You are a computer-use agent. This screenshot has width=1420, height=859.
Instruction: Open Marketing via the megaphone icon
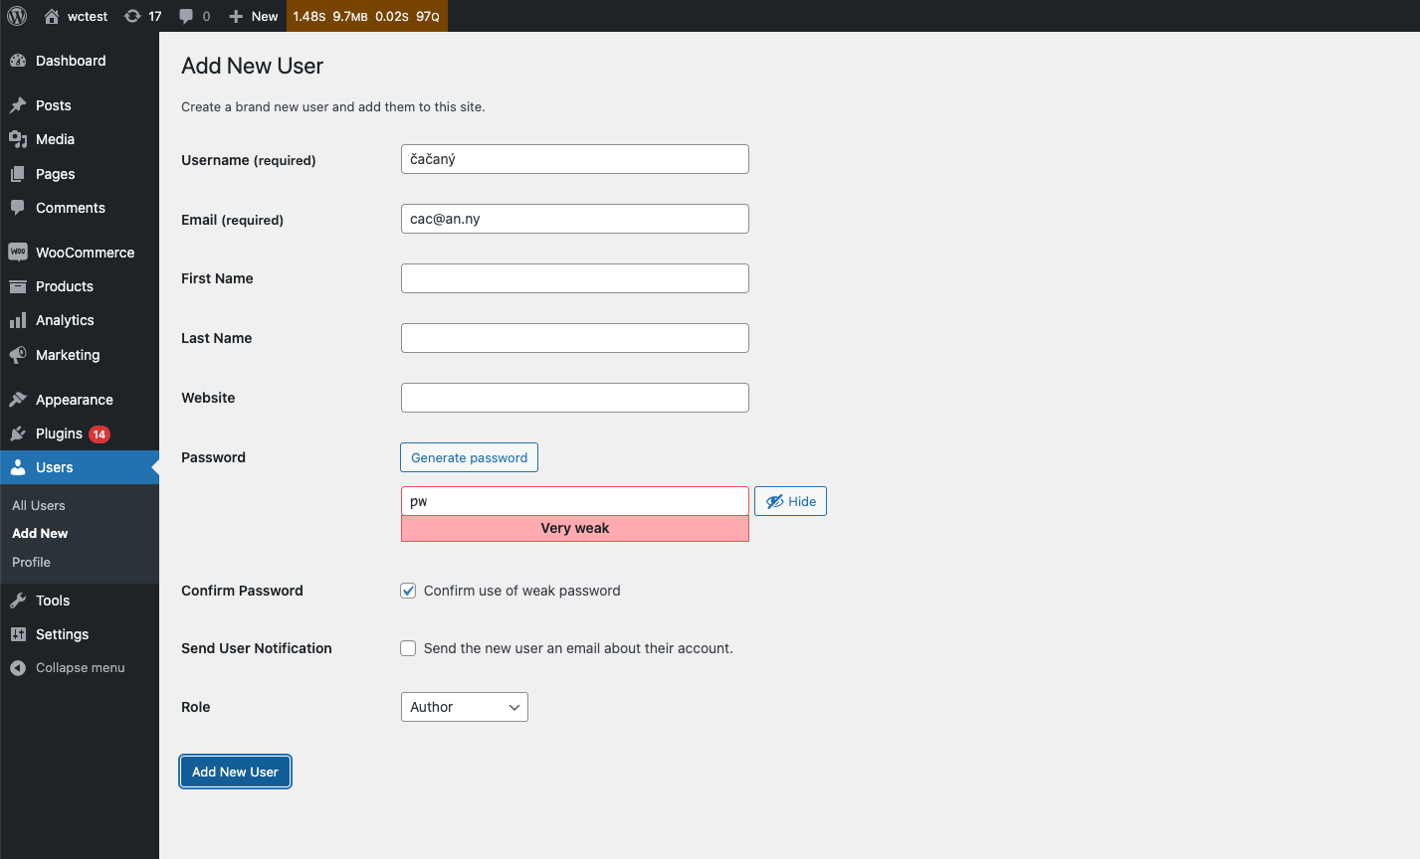pyautogui.click(x=17, y=355)
